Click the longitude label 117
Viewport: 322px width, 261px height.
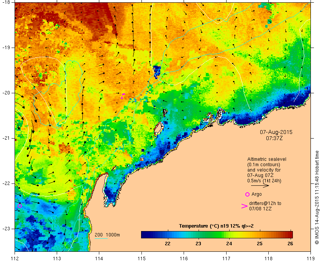pos(226,258)
